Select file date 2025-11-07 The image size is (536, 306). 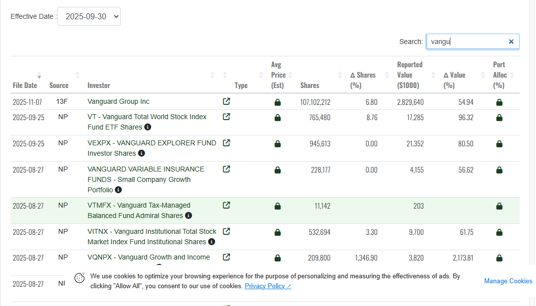coord(27,102)
